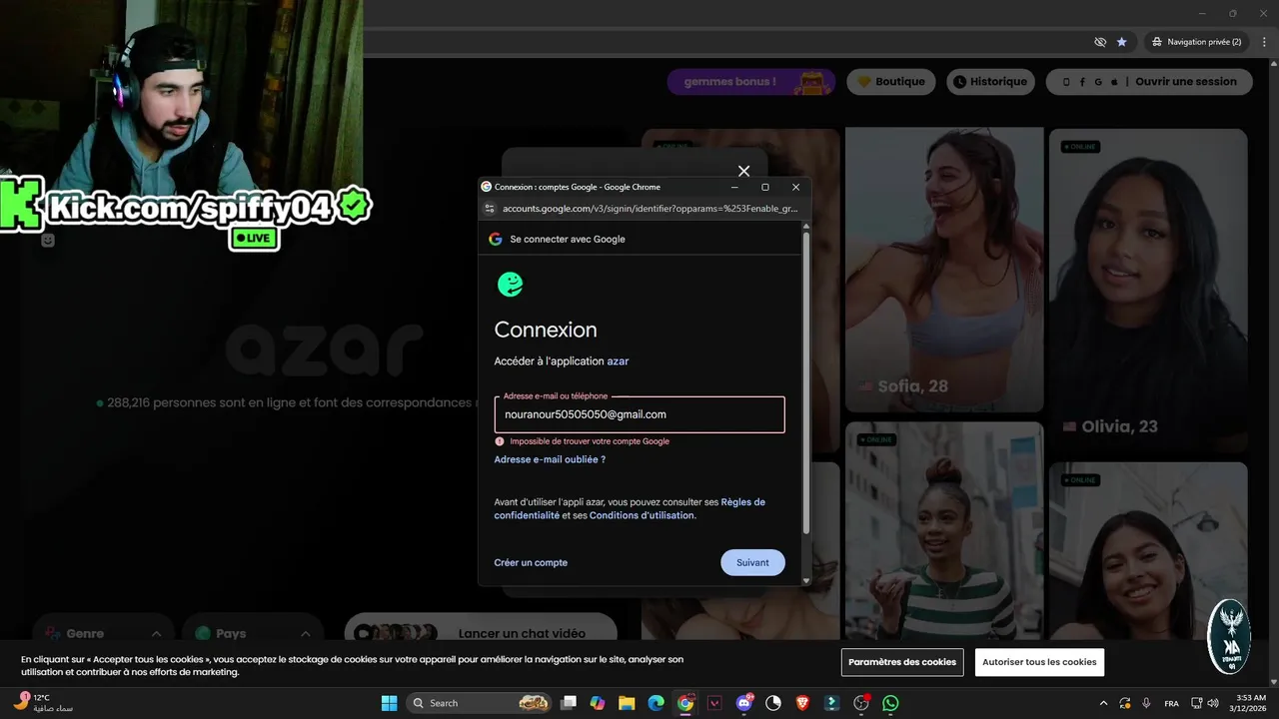Focus the email or phone input field
Screen dimensions: 1279x719
click(x=639, y=414)
